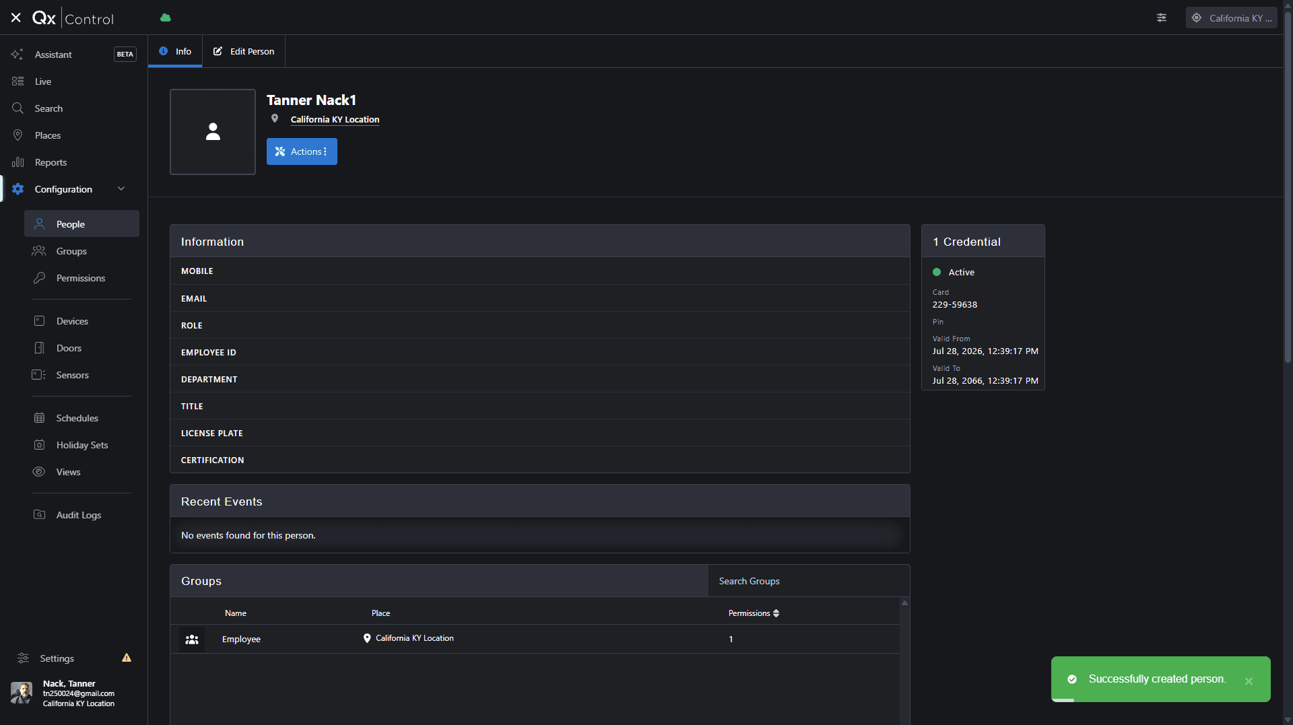Open Holiday Sets in the sidebar
1293x725 pixels.
coord(81,445)
